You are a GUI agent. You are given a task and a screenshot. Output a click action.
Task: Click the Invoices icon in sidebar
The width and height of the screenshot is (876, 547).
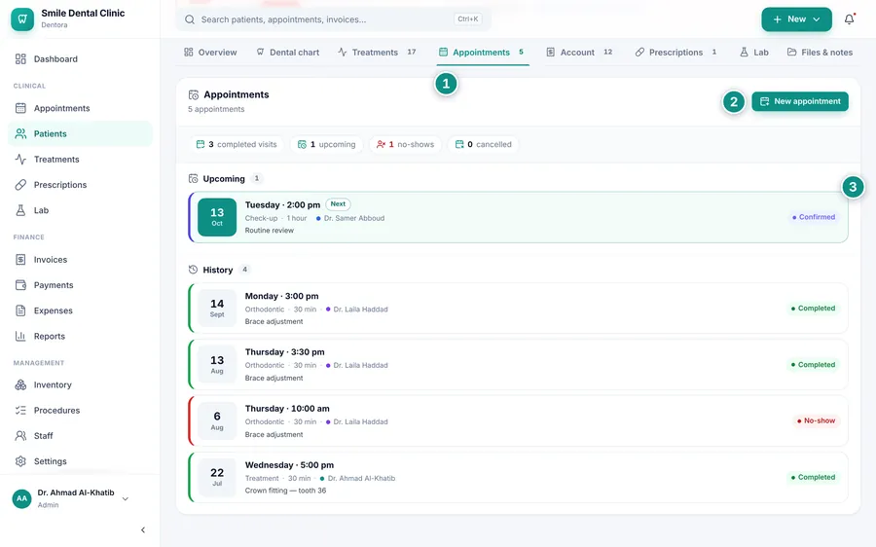point(20,259)
